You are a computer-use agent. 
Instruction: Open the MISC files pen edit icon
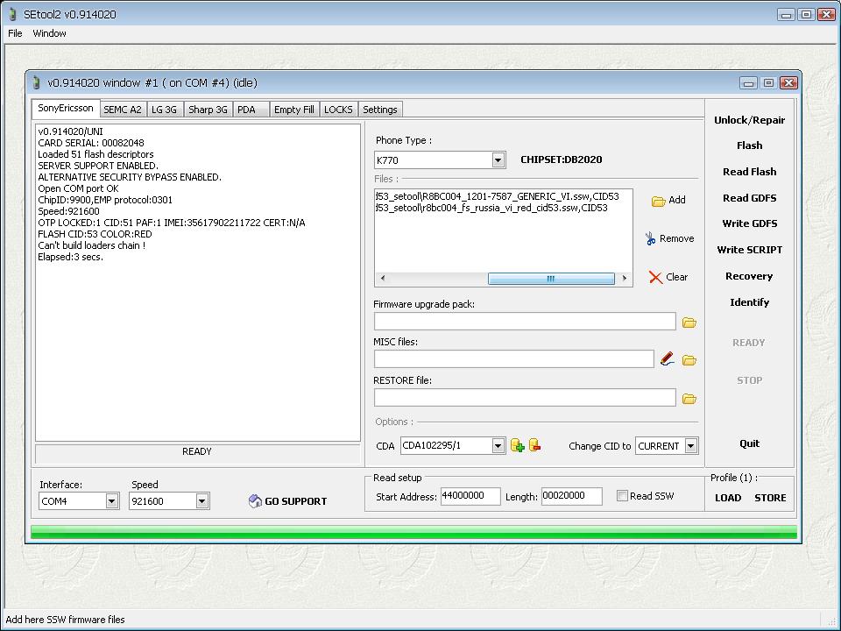point(668,358)
